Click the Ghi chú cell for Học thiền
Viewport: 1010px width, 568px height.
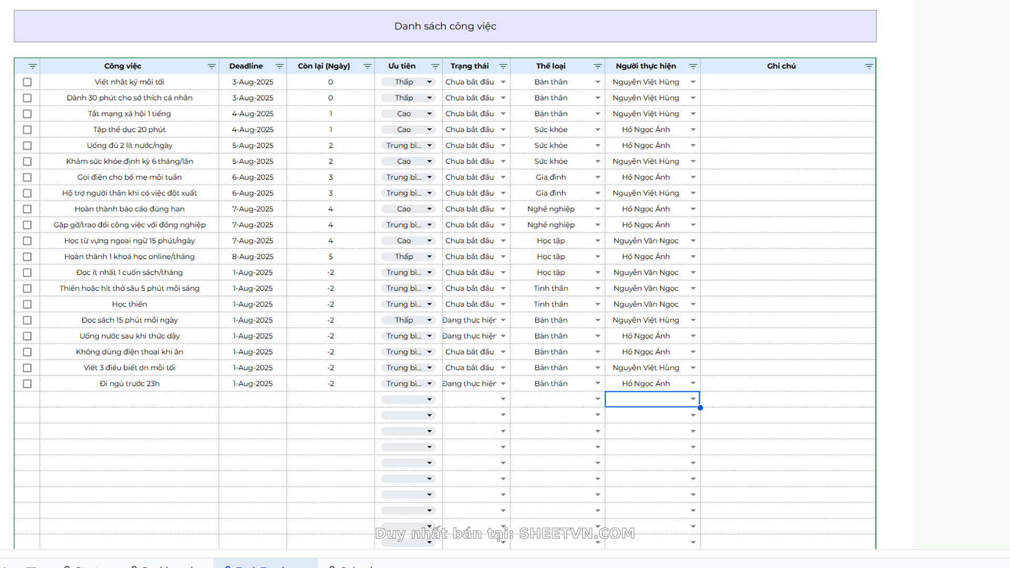[x=787, y=305]
